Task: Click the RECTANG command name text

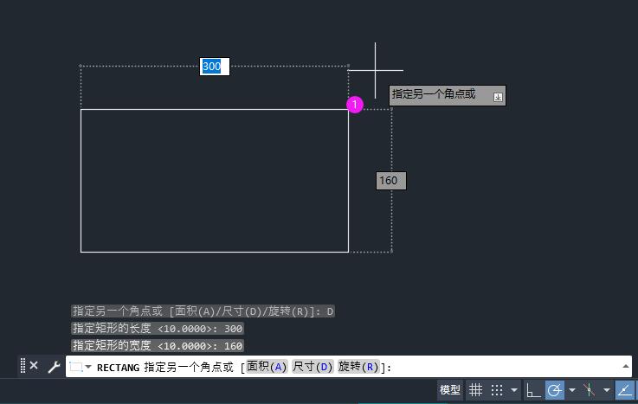Action: tap(118, 368)
